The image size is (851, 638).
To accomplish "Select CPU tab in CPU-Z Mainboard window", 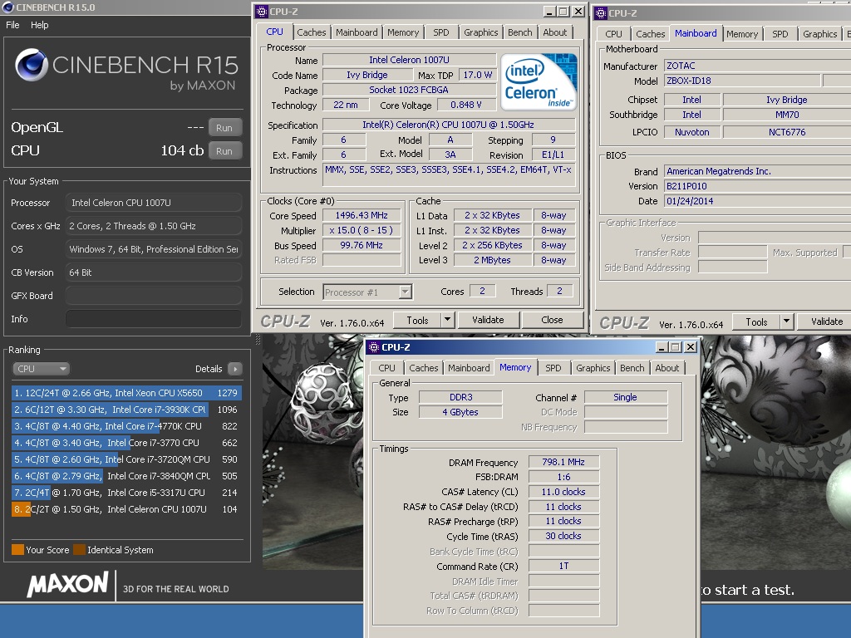I will [614, 34].
